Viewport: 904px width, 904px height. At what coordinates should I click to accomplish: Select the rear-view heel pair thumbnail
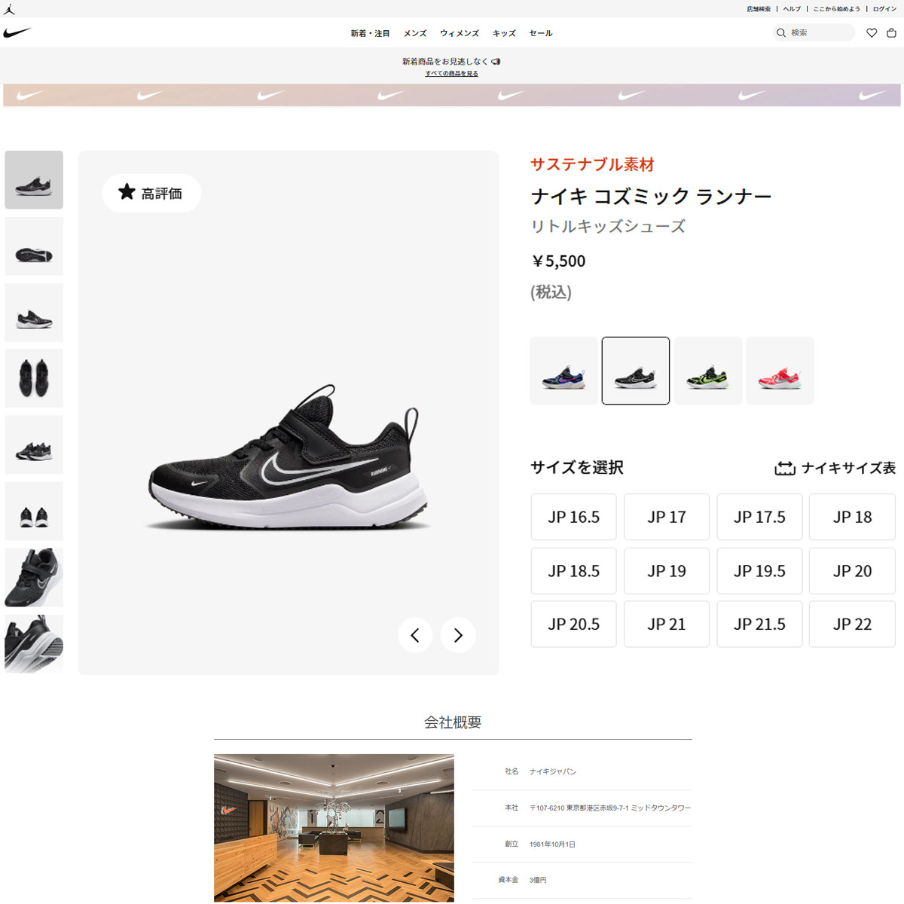[x=34, y=511]
